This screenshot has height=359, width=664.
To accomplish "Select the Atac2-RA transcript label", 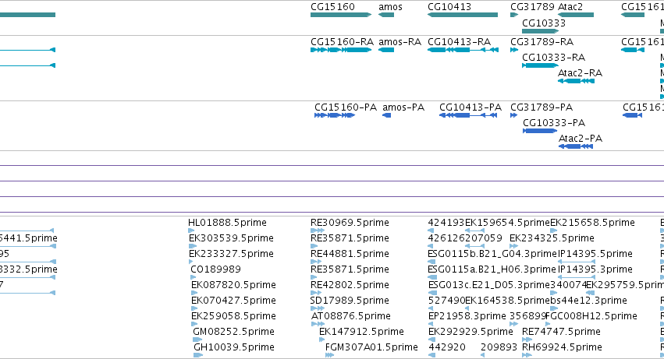I will 580,73.
